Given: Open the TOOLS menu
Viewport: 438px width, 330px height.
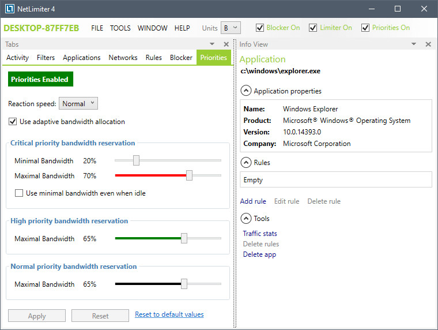Looking at the screenshot, I should click(120, 28).
